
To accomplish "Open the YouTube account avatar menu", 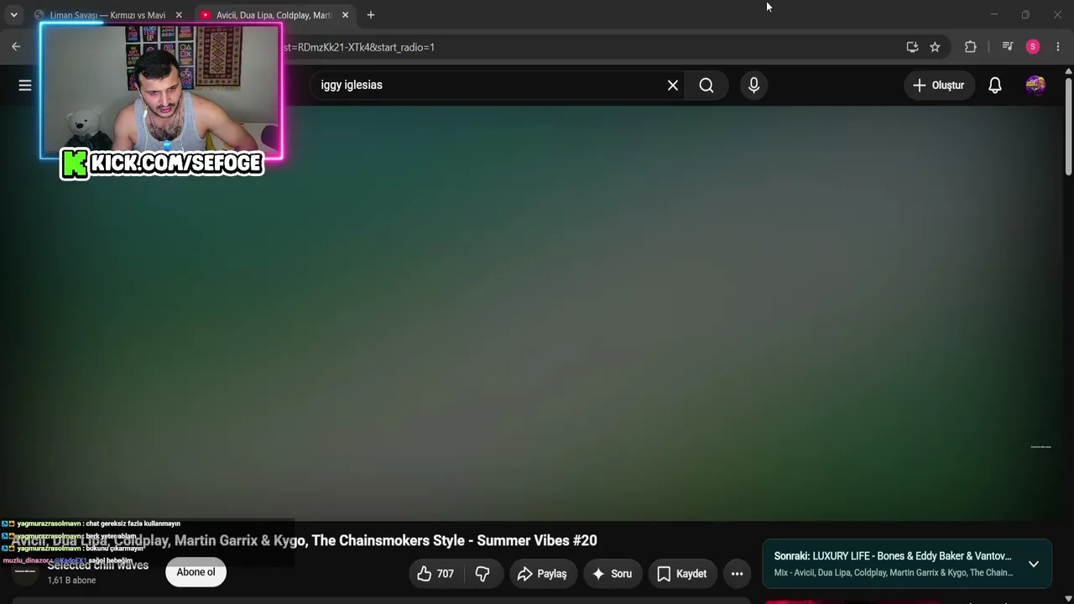I will tap(1035, 85).
